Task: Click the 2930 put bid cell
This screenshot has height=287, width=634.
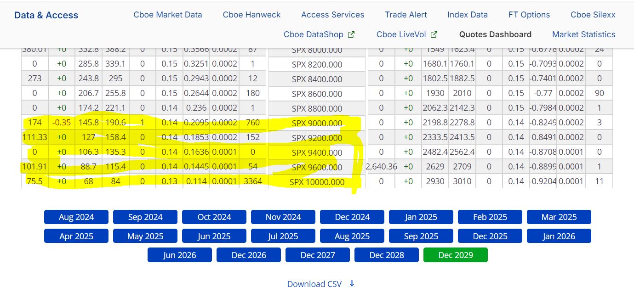Action: point(435,181)
